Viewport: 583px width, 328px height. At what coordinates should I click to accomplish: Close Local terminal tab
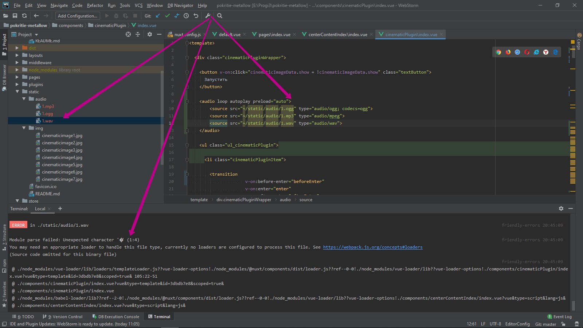tap(49, 209)
